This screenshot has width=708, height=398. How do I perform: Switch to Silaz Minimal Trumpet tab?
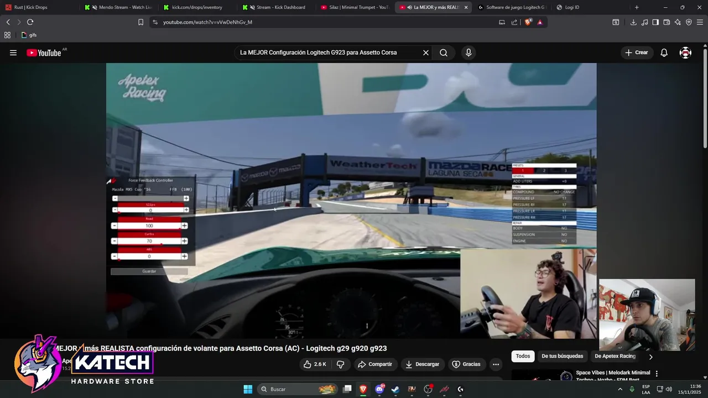[x=355, y=7]
